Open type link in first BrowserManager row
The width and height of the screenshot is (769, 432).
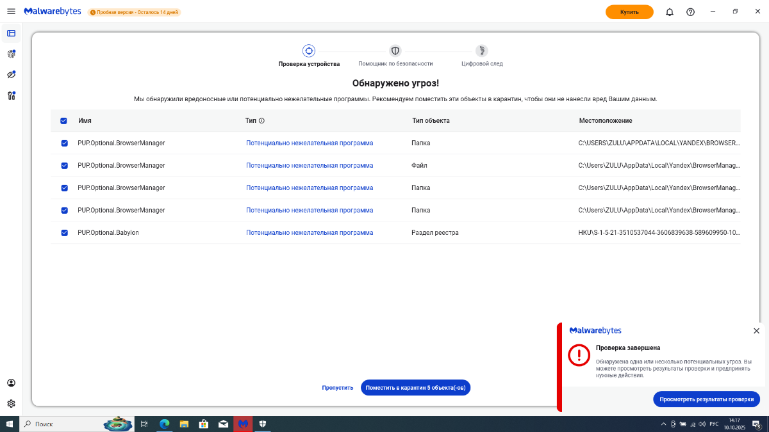pyautogui.click(x=310, y=143)
